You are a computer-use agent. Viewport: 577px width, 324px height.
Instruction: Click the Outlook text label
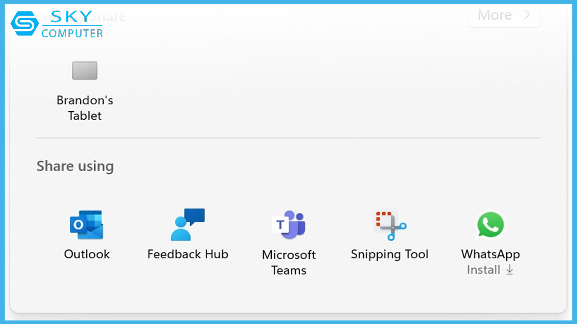[87, 254]
